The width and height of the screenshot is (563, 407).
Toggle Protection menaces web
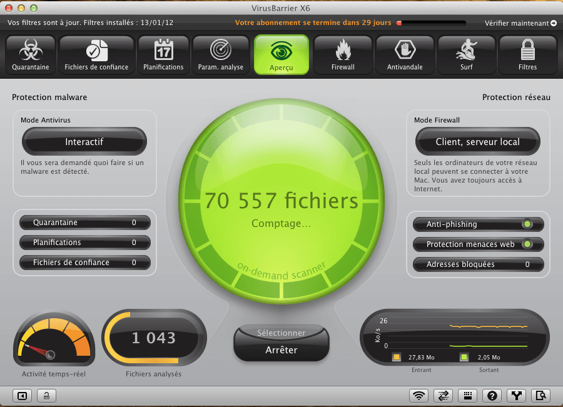tap(527, 244)
